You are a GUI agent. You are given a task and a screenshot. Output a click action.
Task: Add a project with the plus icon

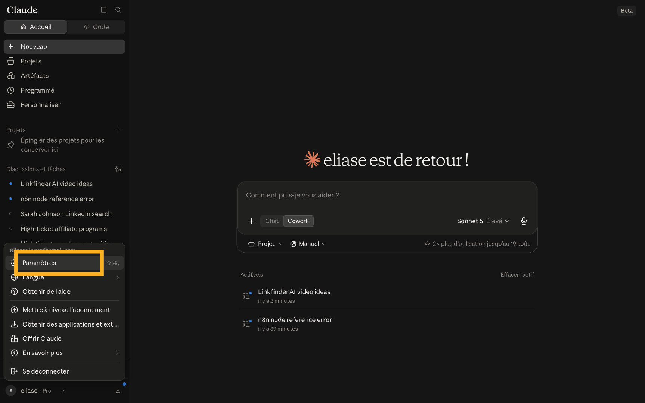point(118,130)
